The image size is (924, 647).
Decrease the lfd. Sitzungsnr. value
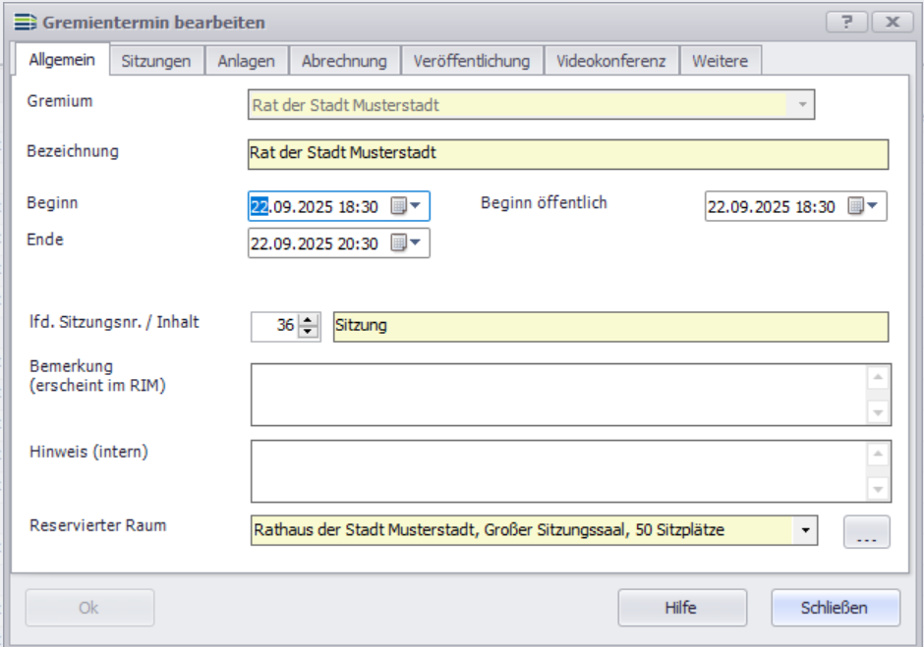tap(309, 333)
